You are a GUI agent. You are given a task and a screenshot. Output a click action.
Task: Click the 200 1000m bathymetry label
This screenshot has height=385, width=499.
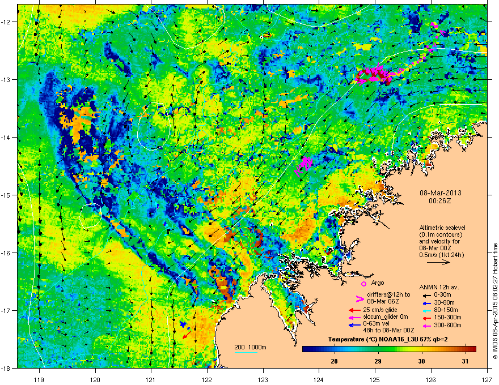click(x=250, y=347)
